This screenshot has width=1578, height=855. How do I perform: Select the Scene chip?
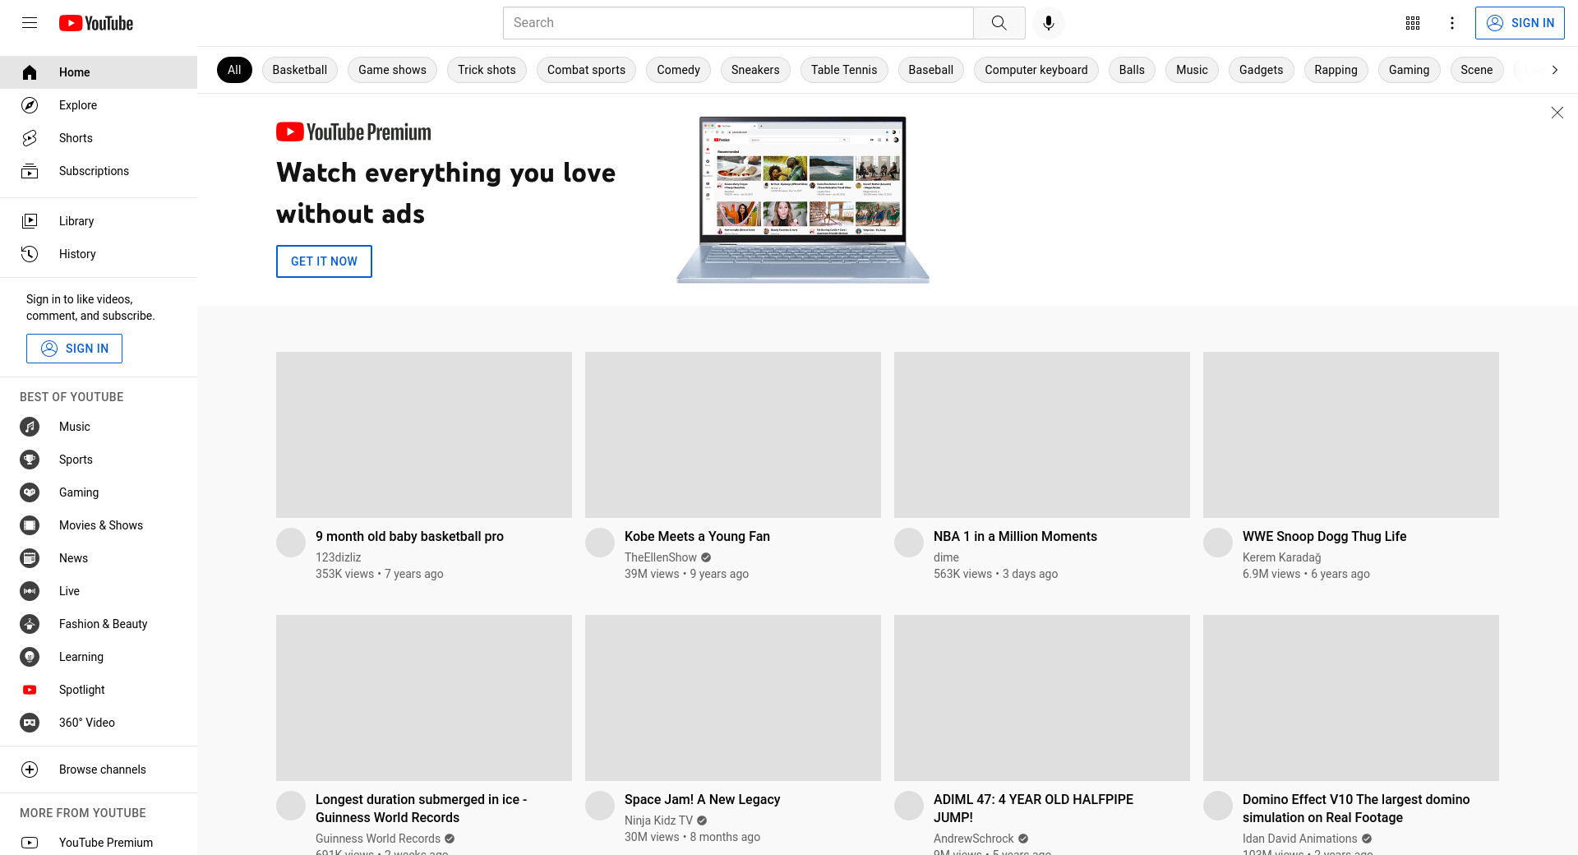pos(1476,70)
